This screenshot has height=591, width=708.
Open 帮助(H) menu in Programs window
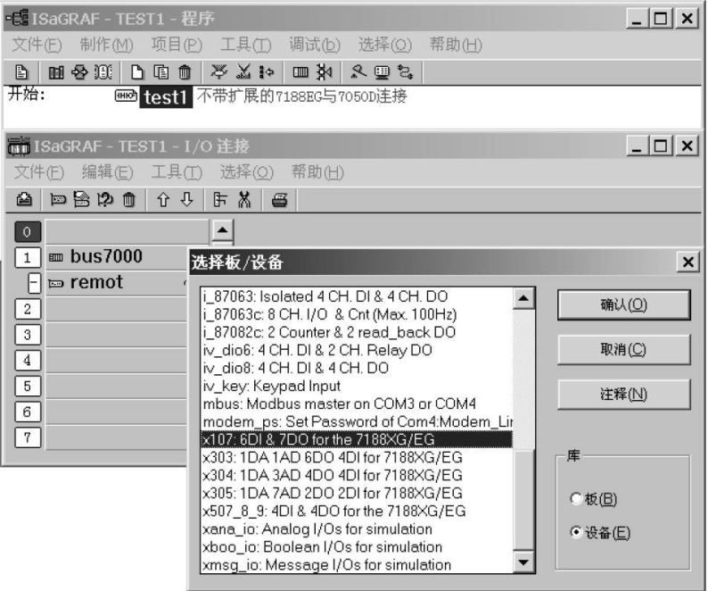tap(456, 45)
